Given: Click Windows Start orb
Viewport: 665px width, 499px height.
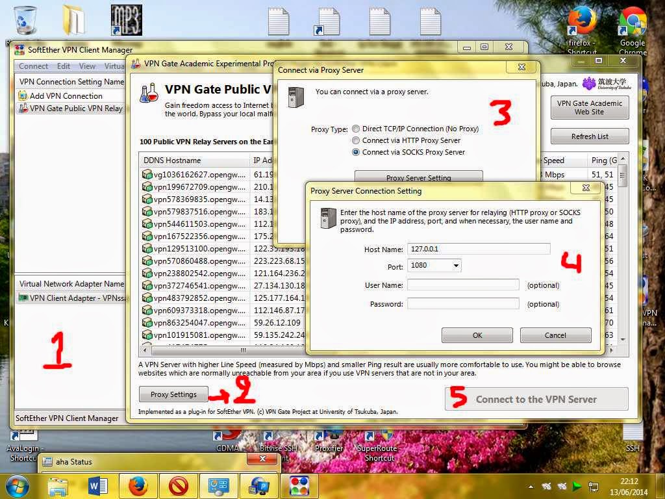Looking at the screenshot, I should tap(16, 486).
